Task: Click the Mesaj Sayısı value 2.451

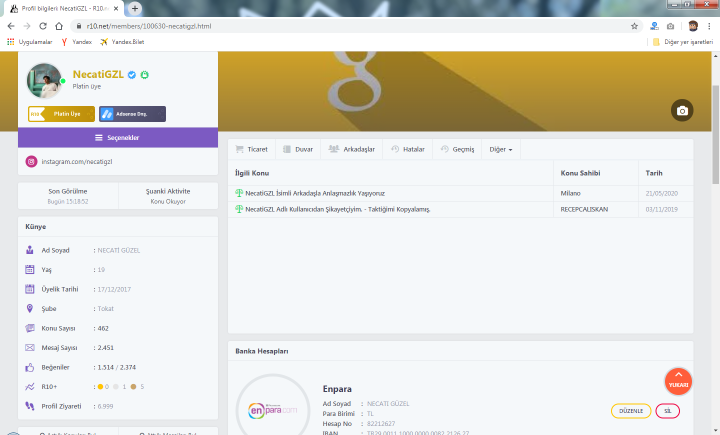Action: [105, 347]
